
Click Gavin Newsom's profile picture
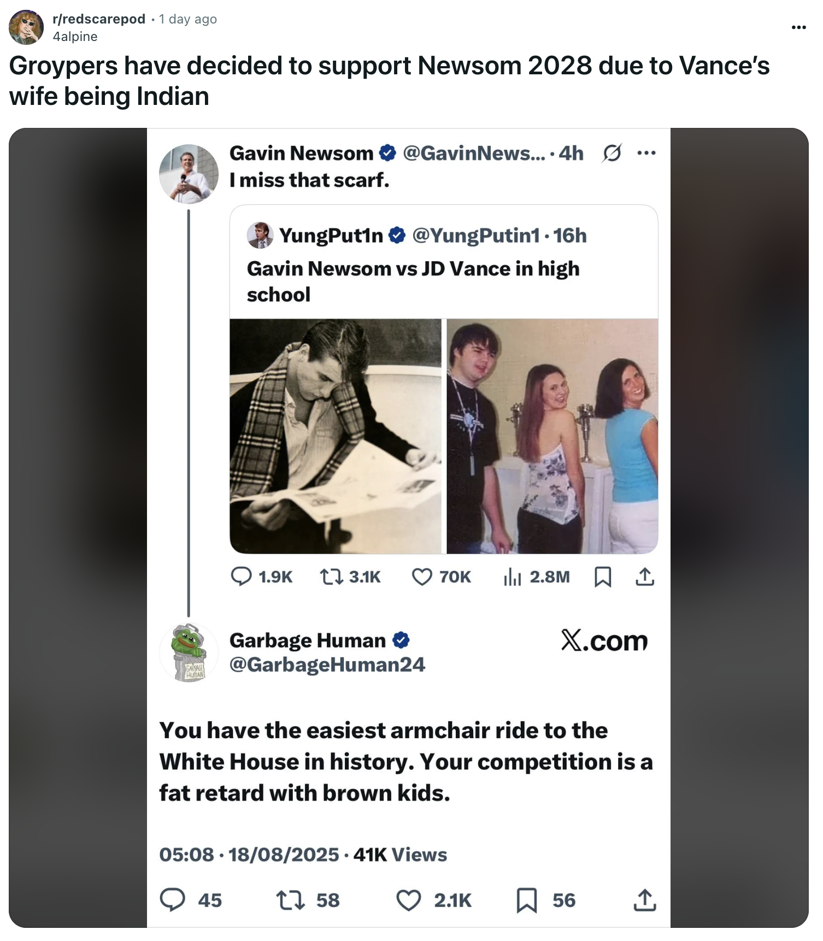coord(189,174)
